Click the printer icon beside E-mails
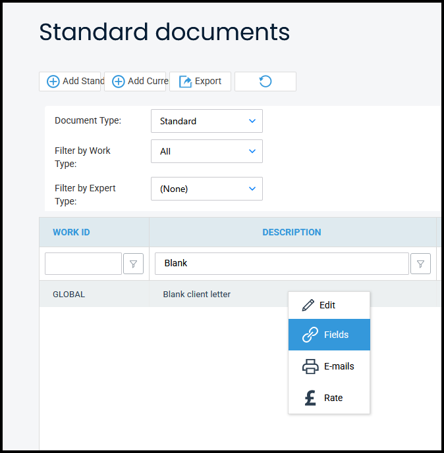 pyautogui.click(x=310, y=366)
